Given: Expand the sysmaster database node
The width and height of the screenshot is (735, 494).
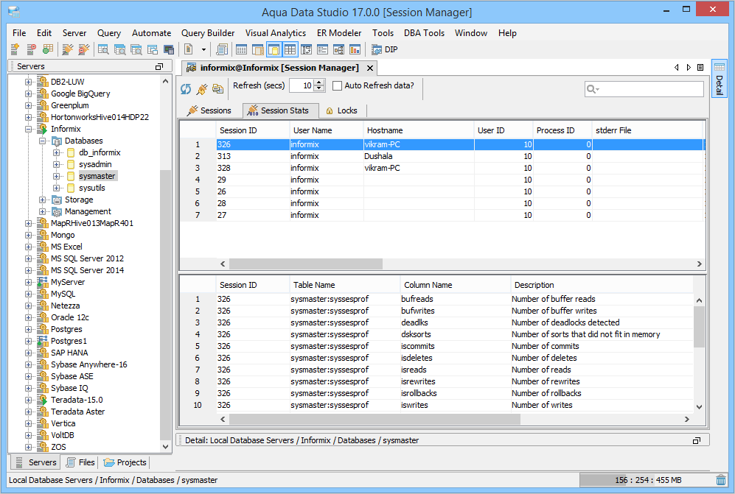Looking at the screenshot, I should (56, 176).
